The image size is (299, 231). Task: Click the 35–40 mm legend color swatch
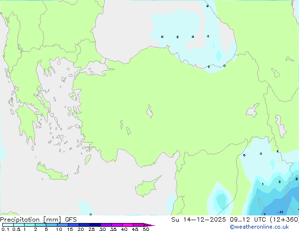click(117, 225)
